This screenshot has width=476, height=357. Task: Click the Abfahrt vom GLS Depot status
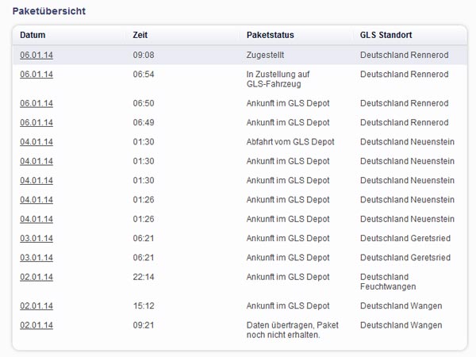click(x=290, y=142)
